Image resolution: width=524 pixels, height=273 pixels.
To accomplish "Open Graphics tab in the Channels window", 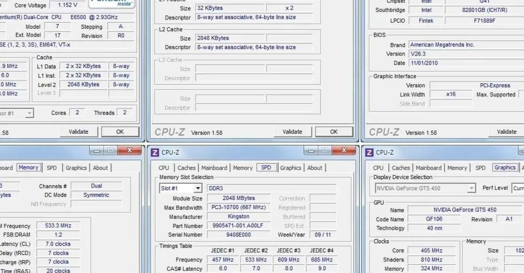I will pyautogui.click(x=76, y=168).
